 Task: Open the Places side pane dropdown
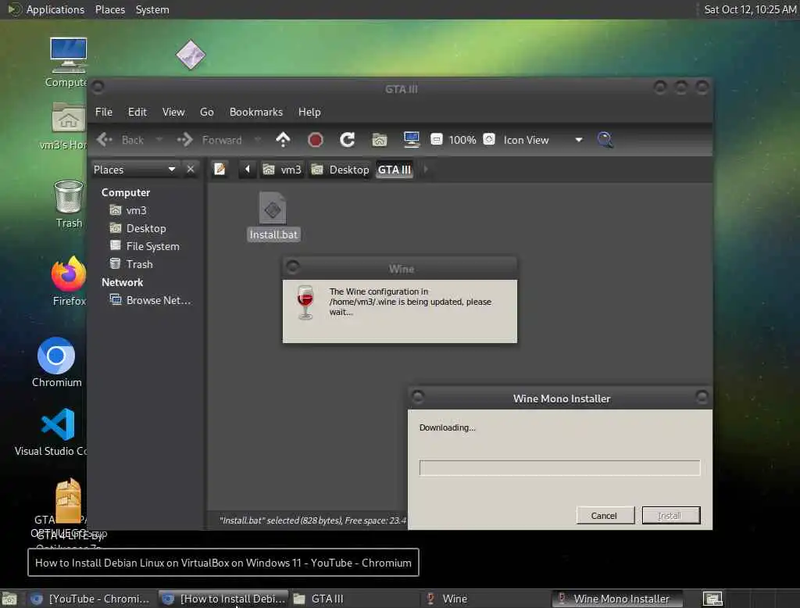(x=135, y=169)
